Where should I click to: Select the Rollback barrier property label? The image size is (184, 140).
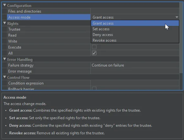coord(21,89)
